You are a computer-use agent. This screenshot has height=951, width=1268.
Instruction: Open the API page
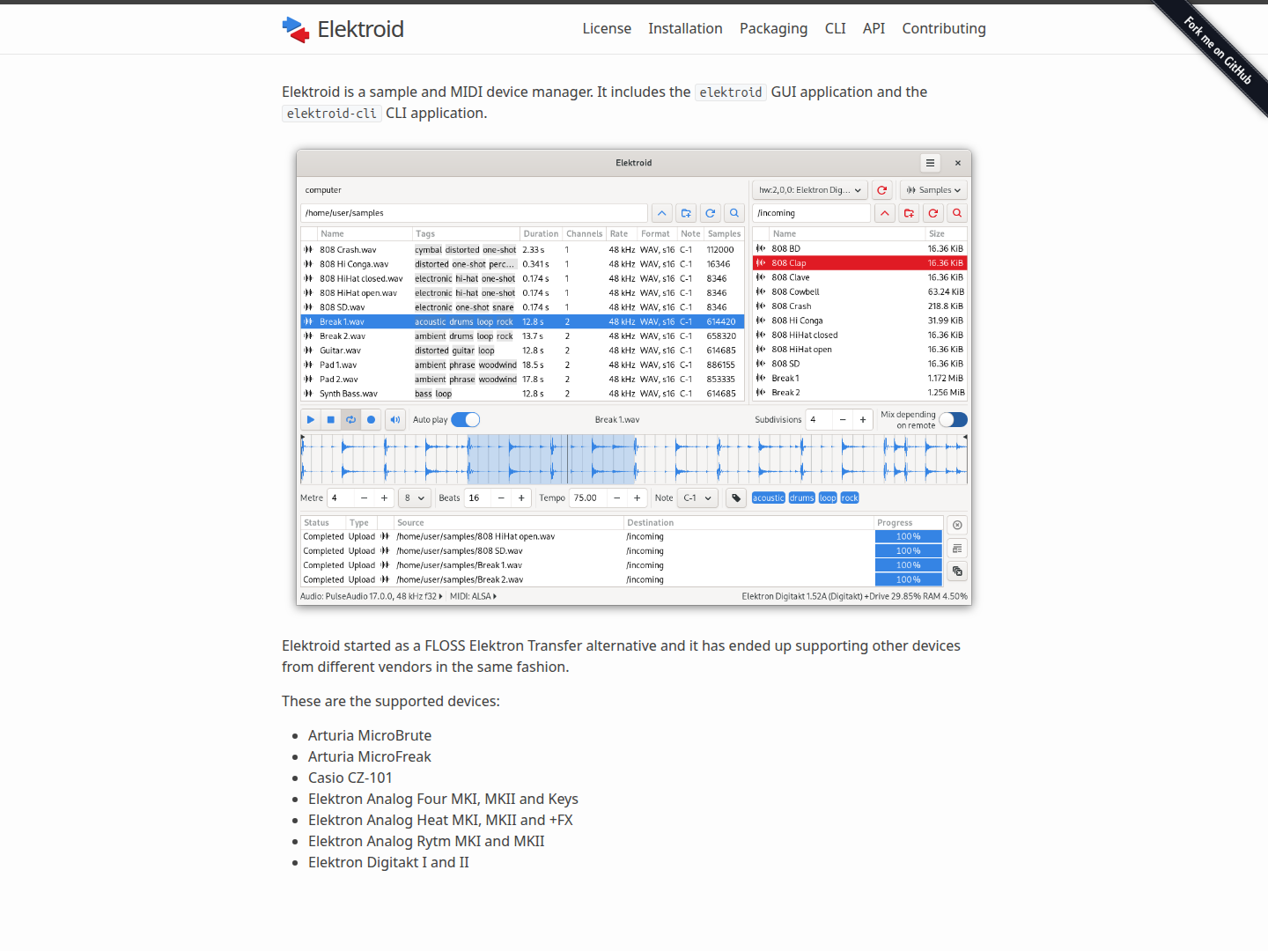click(x=874, y=29)
